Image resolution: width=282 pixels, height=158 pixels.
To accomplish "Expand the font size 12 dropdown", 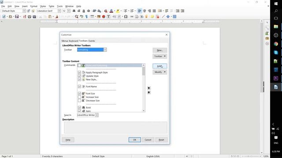I will [x=69, y=11].
